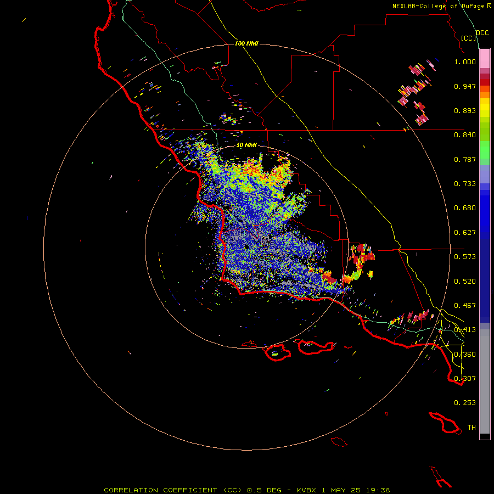Click the 0.253 scale value
494x494 pixels.
click(x=465, y=403)
